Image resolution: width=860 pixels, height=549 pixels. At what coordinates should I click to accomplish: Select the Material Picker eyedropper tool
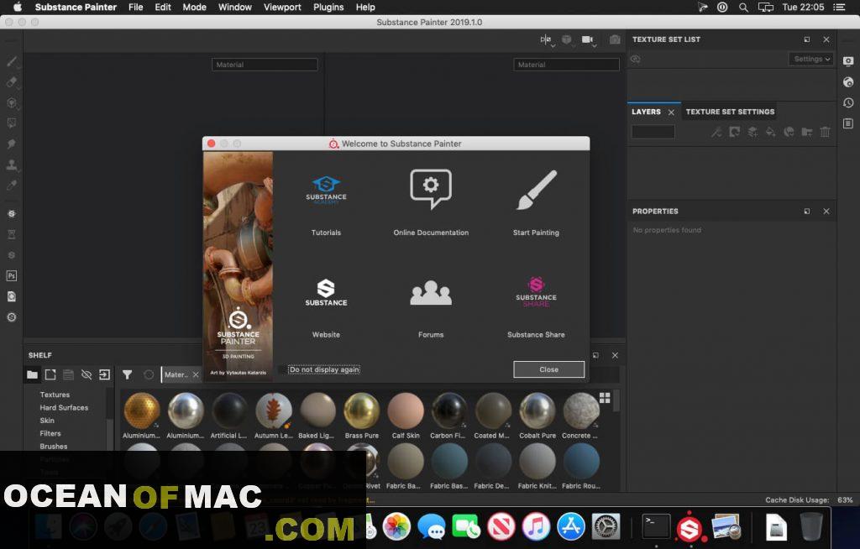tap(12, 186)
